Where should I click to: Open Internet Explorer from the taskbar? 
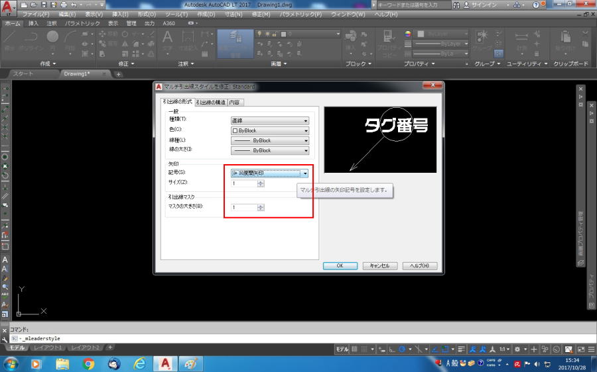[140, 363]
